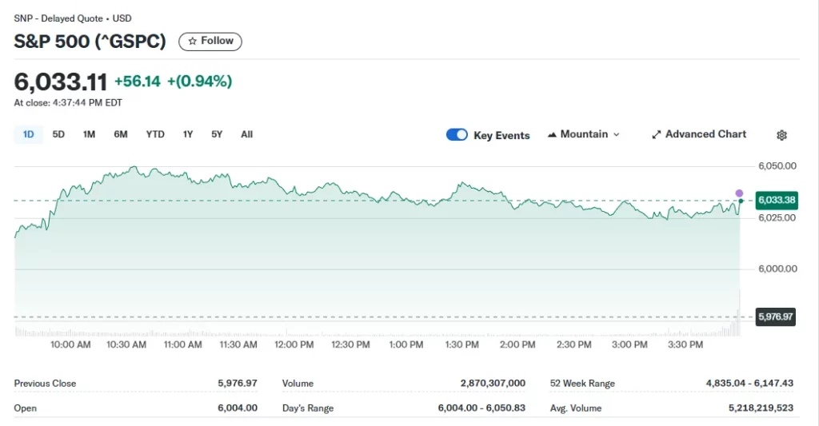Viewport: 819px width, 426px height.
Task: Click the previous close label 5,976.97 on chart axis
Action: 776,317
